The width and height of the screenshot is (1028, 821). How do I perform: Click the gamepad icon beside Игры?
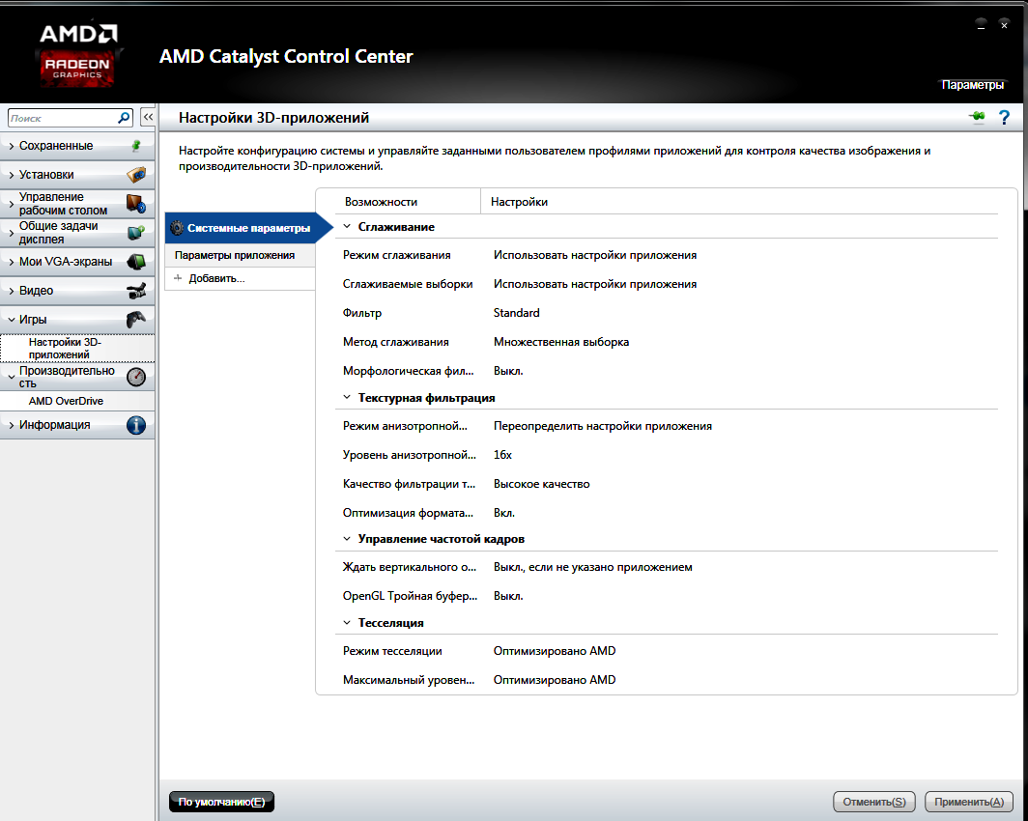click(x=136, y=320)
